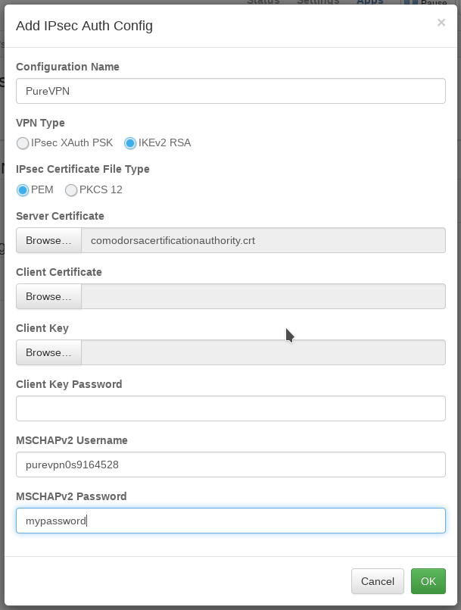Click the Server Certificate filename field
This screenshot has height=610, width=461.
pos(263,240)
